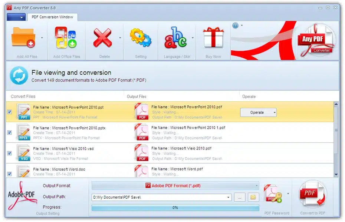Click the Convert Files column header

(23, 96)
